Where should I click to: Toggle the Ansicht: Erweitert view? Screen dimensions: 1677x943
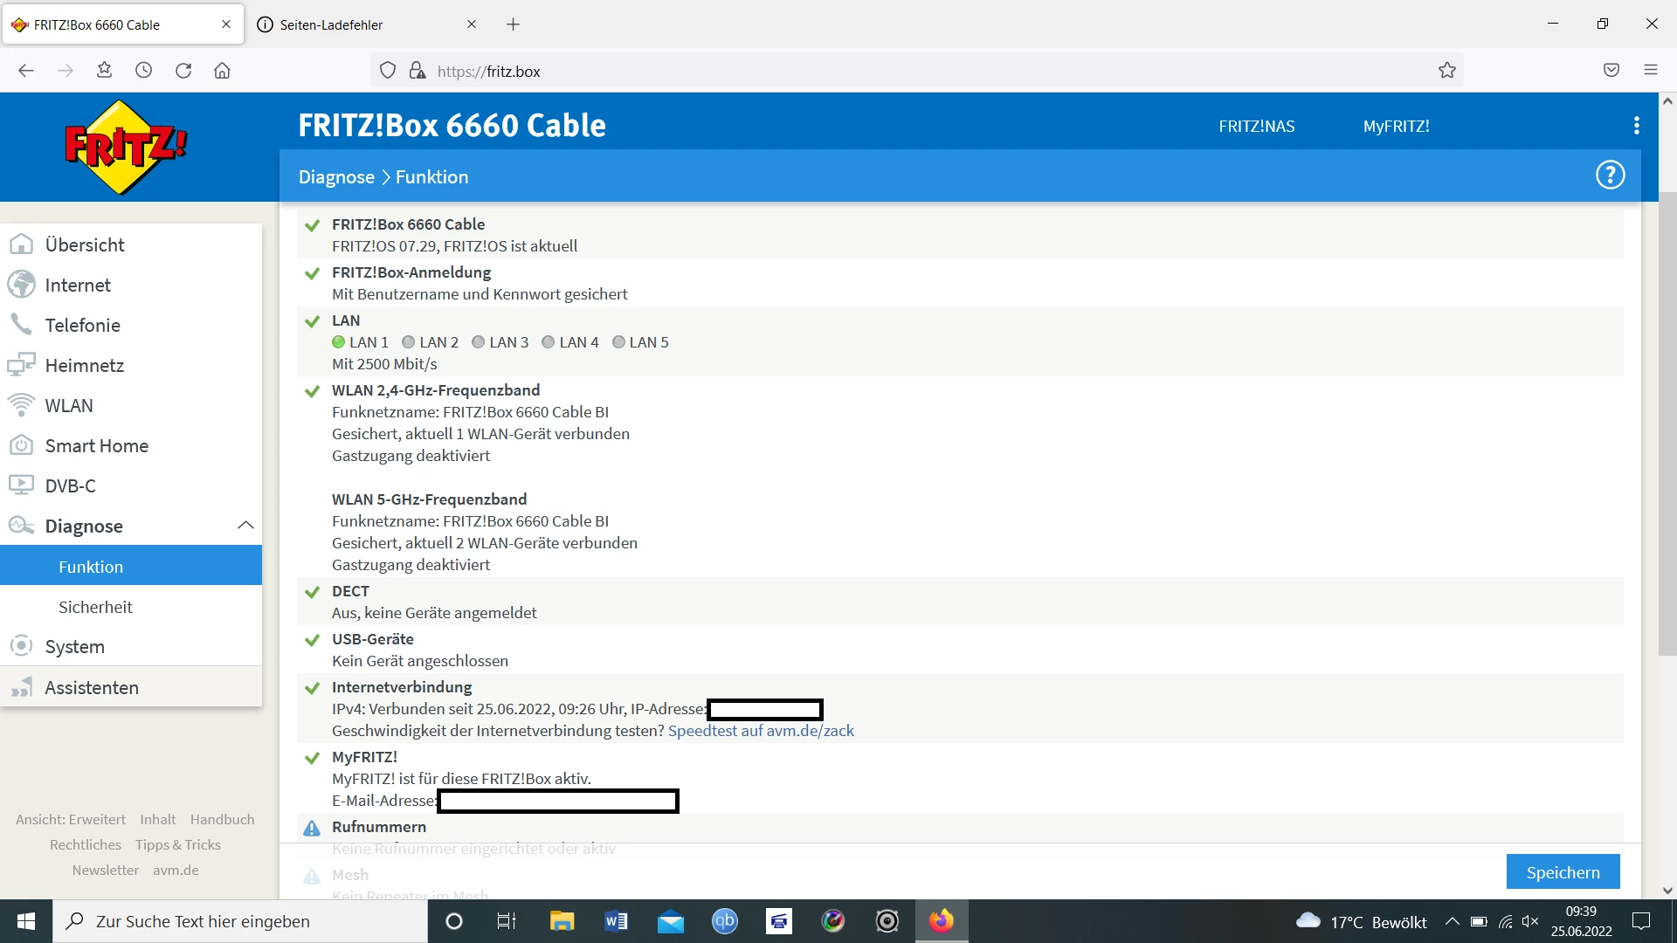tap(71, 819)
